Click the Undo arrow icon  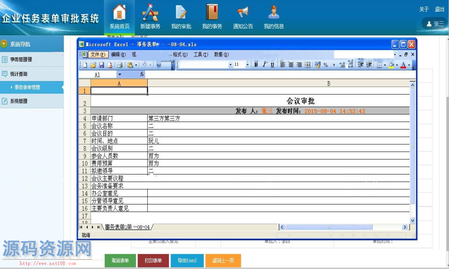[144, 65]
